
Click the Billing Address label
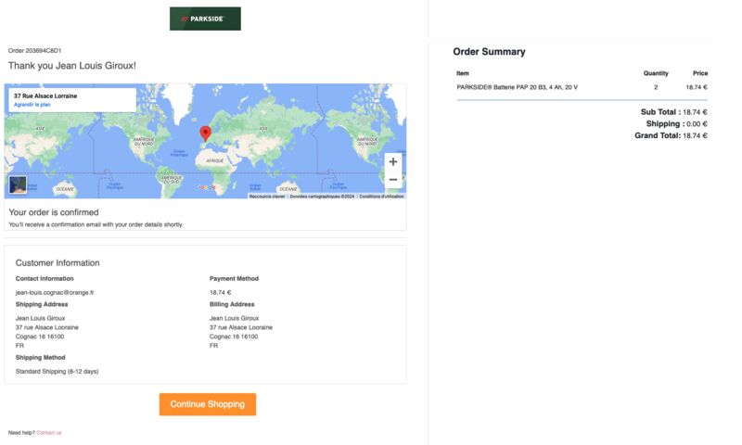click(232, 304)
